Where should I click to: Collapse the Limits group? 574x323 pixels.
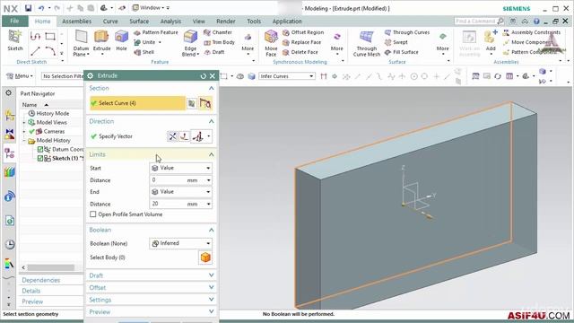click(212, 154)
